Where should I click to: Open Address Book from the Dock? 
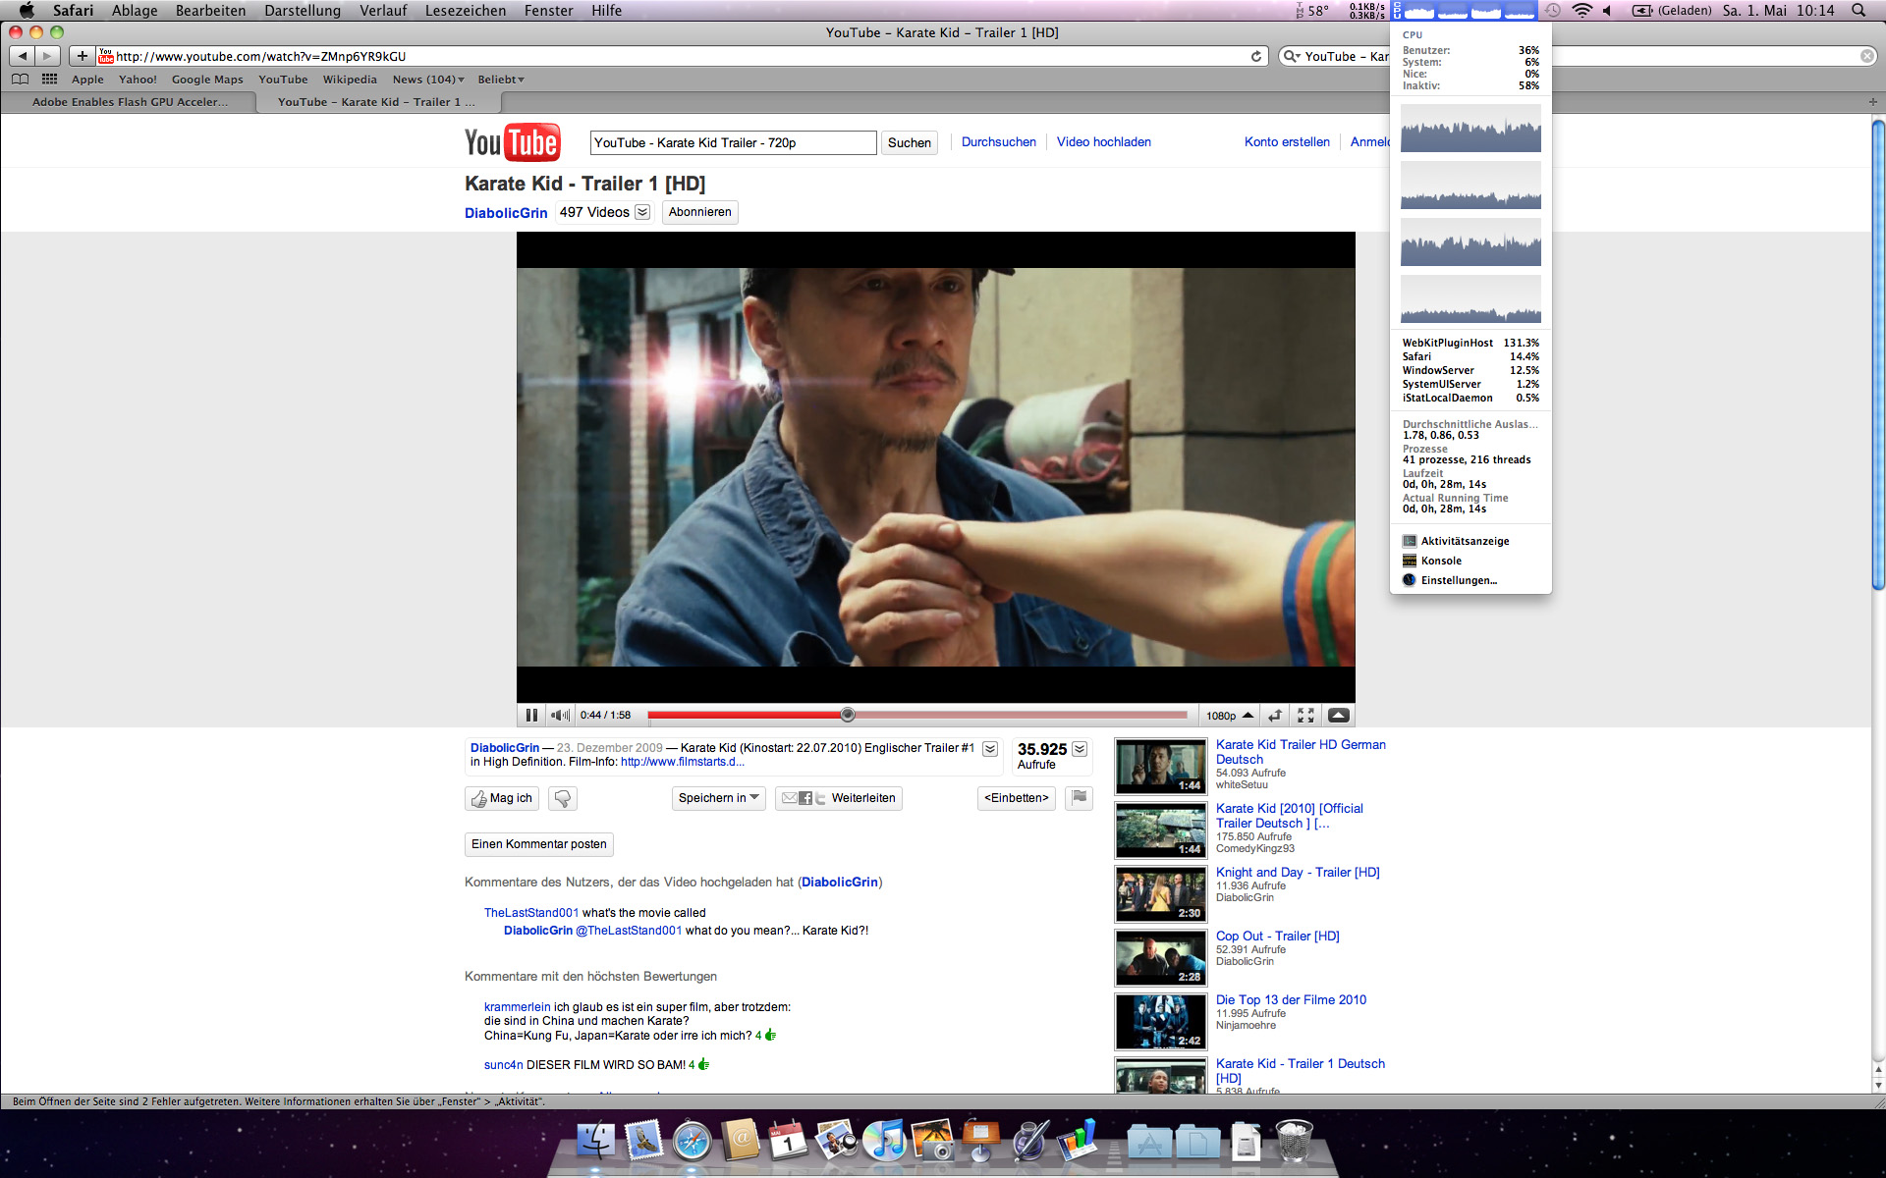741,1140
